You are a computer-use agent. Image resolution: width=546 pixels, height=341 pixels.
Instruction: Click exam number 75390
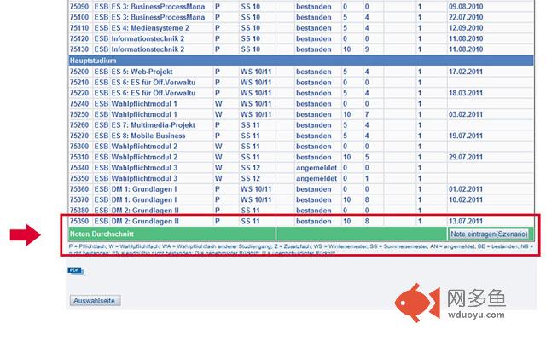click(x=79, y=222)
